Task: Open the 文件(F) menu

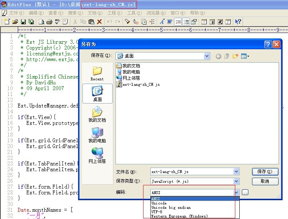Action: 17,13
